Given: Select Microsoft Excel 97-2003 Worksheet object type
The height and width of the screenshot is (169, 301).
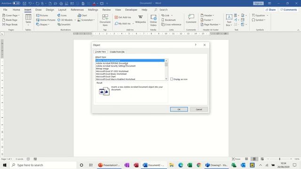Looking at the screenshot, I should pos(130,71).
